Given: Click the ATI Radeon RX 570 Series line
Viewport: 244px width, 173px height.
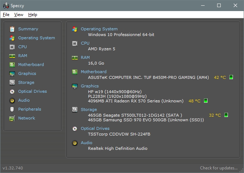Looking at the screenshot, I should click(136, 101).
